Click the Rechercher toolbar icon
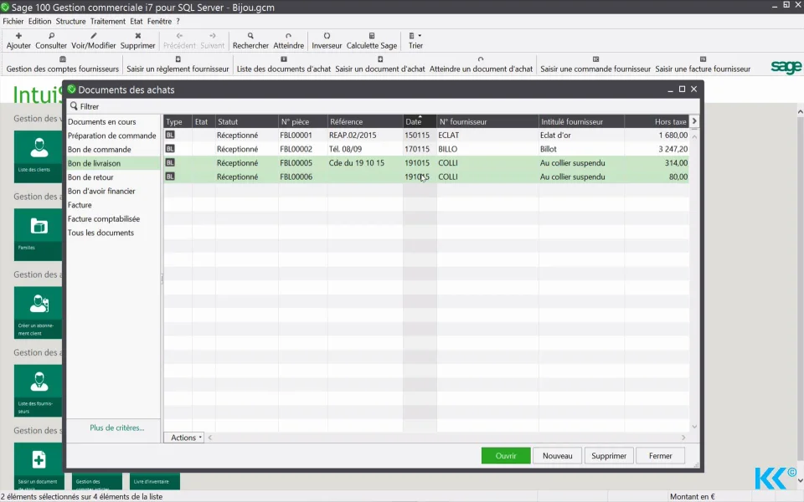This screenshot has width=804, height=502. [x=250, y=36]
